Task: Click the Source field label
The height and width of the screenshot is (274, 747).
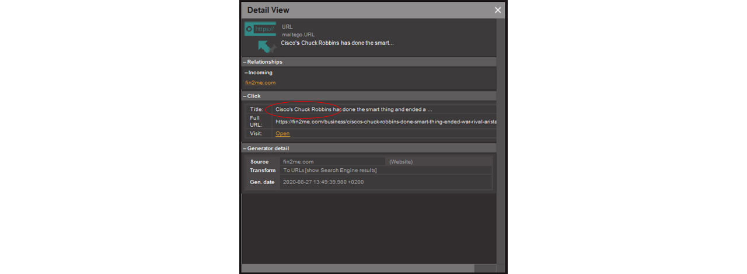Action: pyautogui.click(x=260, y=162)
